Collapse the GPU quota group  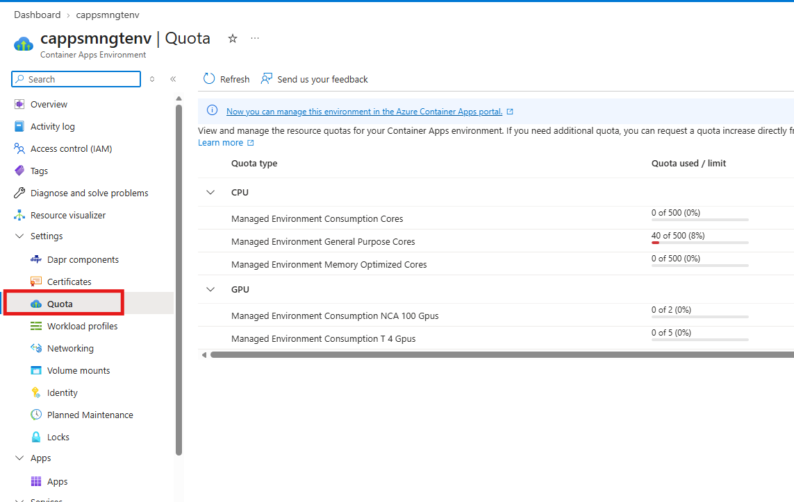point(210,289)
